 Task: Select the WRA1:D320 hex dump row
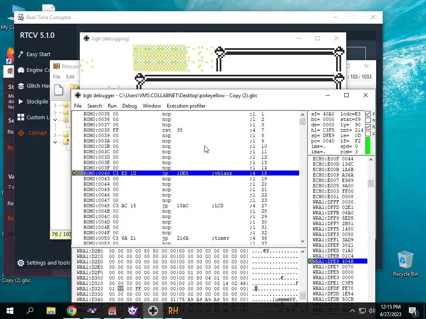pyautogui.click(x=187, y=289)
